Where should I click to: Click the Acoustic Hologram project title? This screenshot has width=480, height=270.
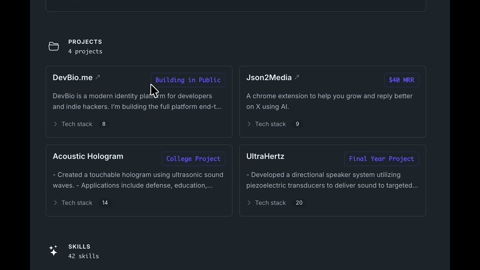click(88, 156)
